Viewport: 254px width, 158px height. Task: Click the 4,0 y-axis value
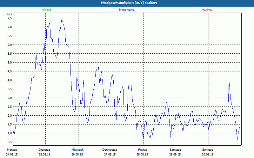click(10, 80)
